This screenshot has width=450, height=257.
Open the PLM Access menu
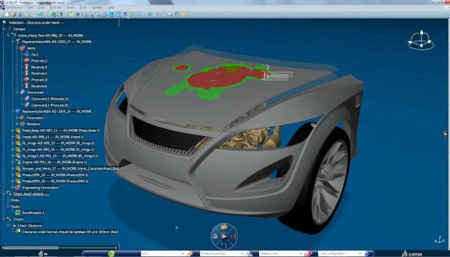click(14, 8)
